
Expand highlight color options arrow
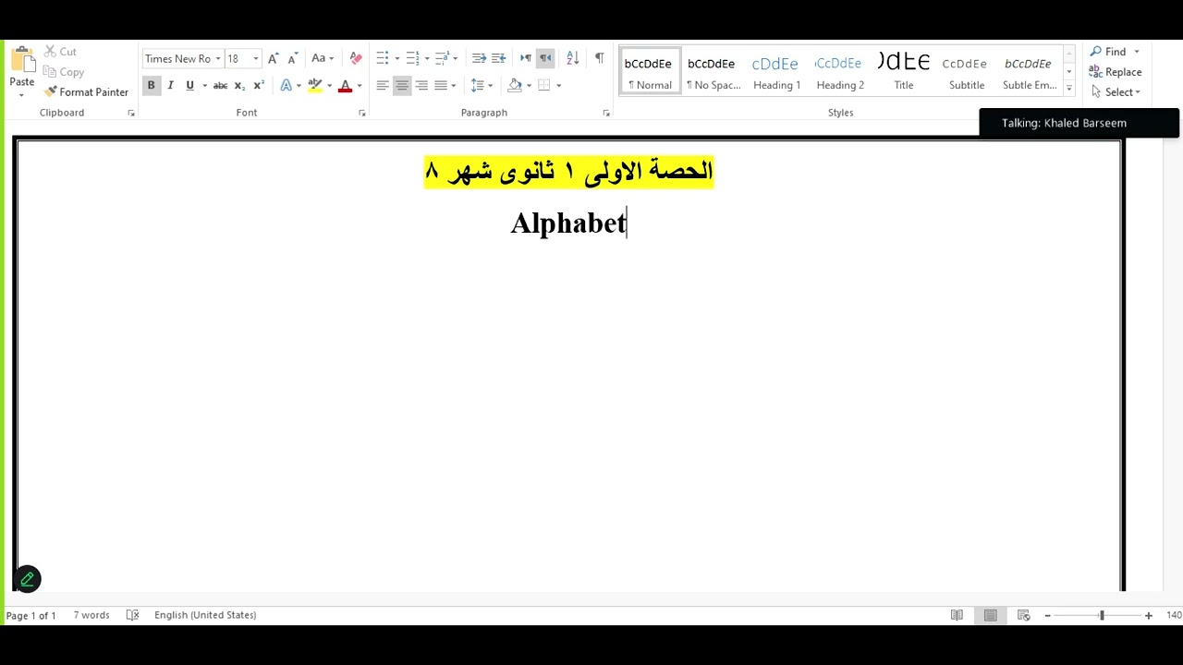tap(329, 86)
